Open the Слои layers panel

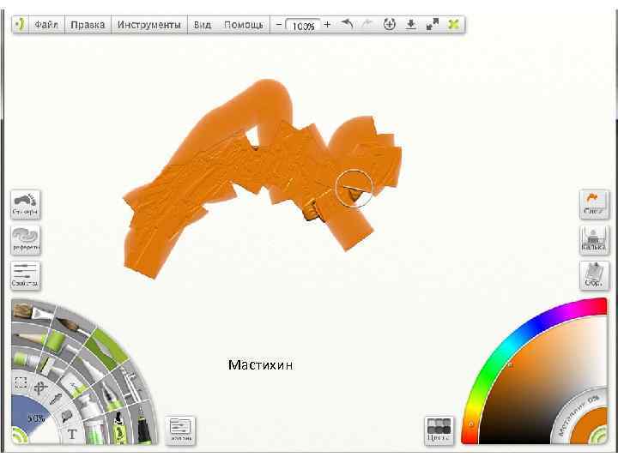pos(594,204)
